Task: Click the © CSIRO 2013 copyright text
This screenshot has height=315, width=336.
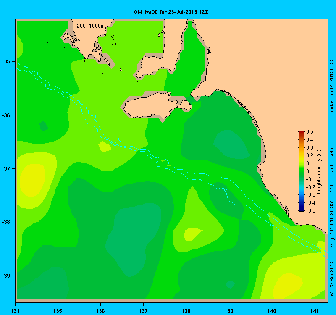Action: (x=332, y=278)
